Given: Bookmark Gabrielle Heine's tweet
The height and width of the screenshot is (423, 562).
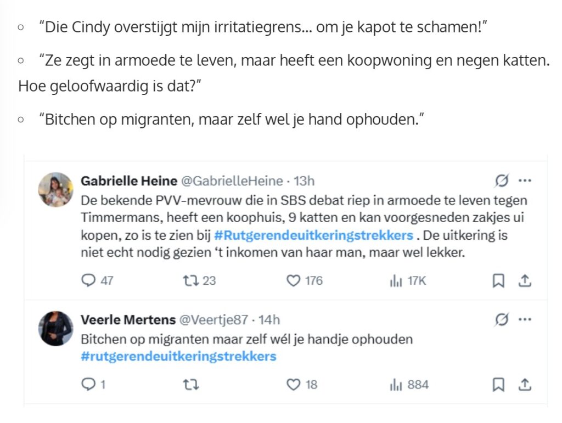Looking at the screenshot, I should point(498,280).
